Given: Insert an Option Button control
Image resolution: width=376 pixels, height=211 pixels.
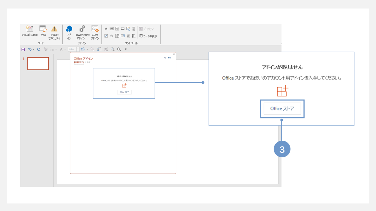Looking at the screenshot, I should coord(112,36).
